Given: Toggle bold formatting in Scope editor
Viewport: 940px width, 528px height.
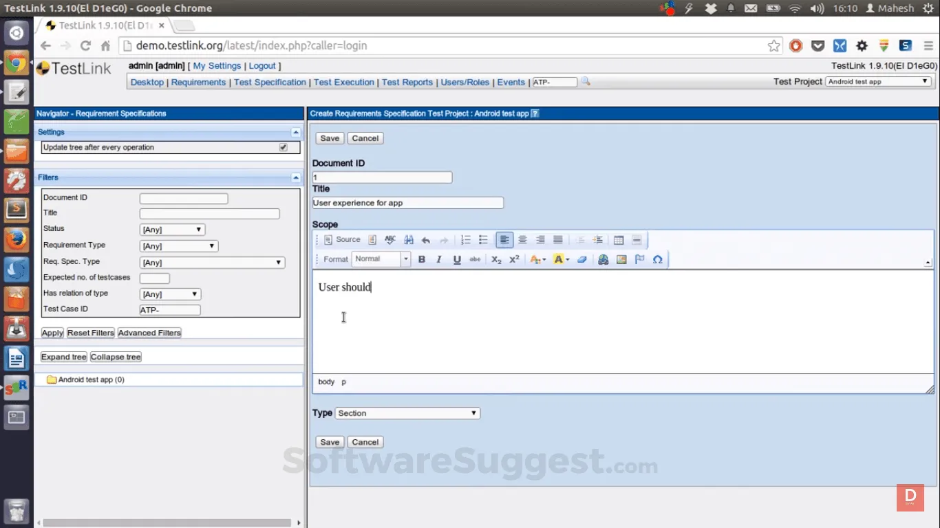Looking at the screenshot, I should point(422,259).
